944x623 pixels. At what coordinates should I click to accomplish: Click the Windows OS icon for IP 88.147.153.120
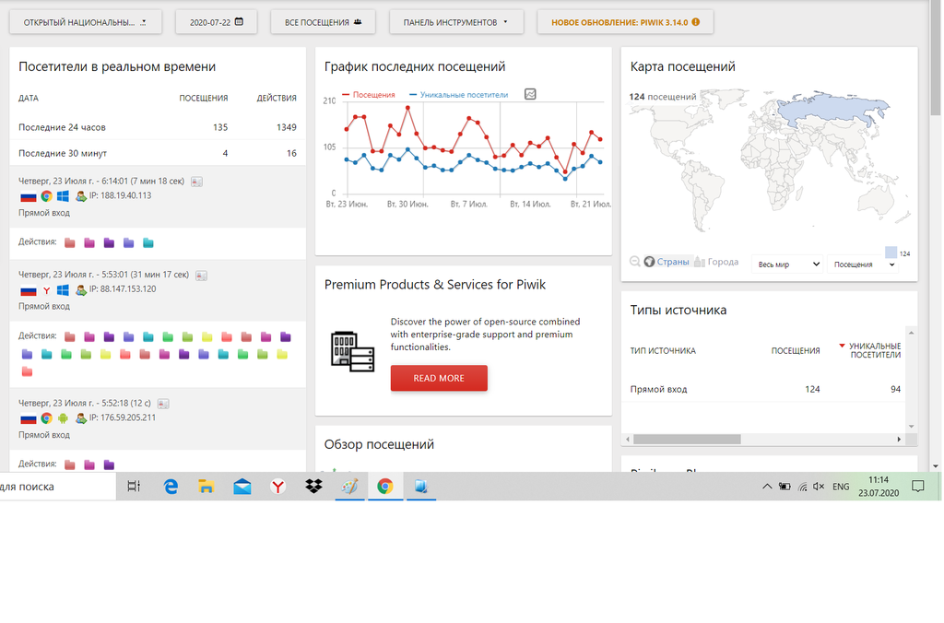(63, 290)
